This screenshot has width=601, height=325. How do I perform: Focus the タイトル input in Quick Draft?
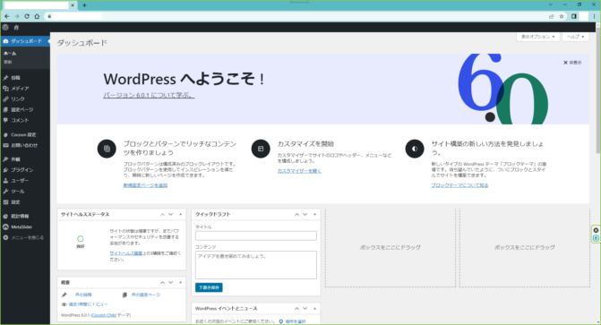[256, 235]
